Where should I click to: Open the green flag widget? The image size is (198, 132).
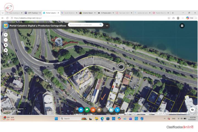[x=87, y=110]
